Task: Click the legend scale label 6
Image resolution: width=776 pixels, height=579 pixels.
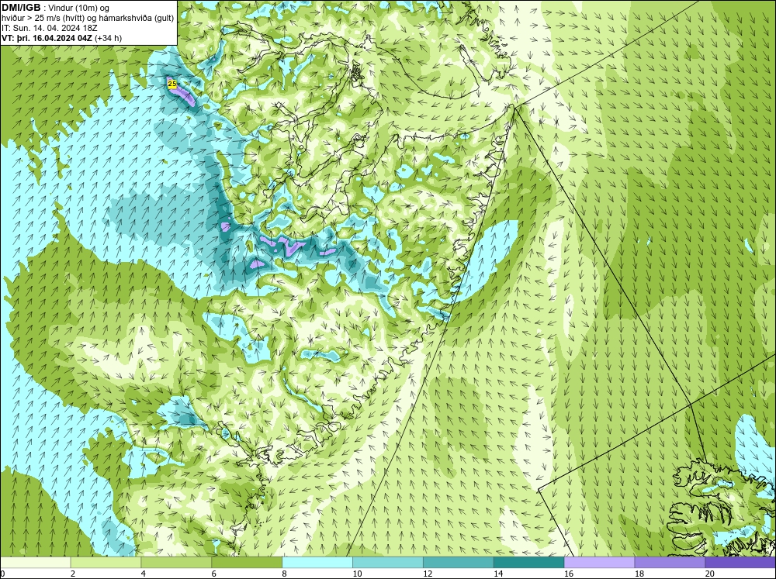Action: click(214, 574)
